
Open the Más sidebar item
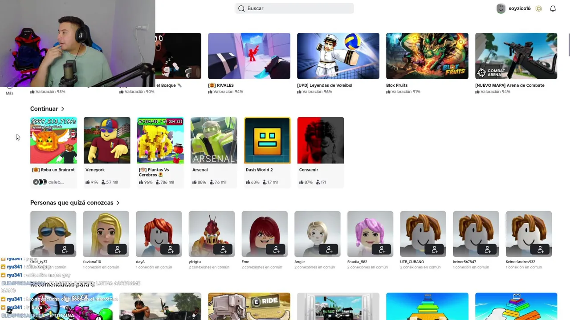coord(9,90)
